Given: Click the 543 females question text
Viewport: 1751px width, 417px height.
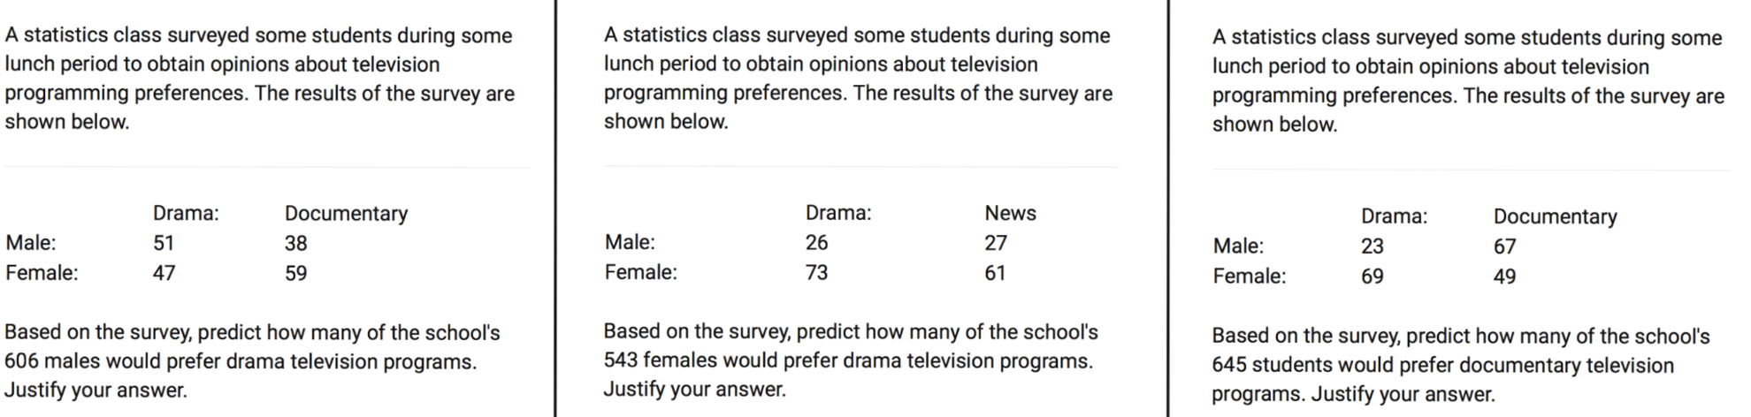Looking at the screenshot, I should tap(851, 360).
